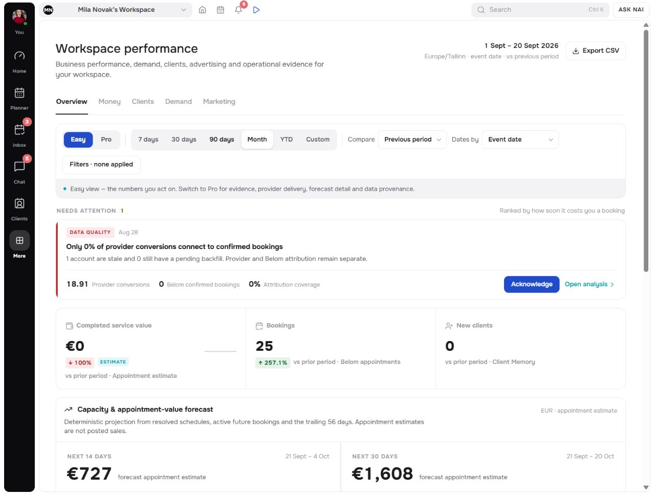
Task: Select the Custom range
Action: point(318,140)
